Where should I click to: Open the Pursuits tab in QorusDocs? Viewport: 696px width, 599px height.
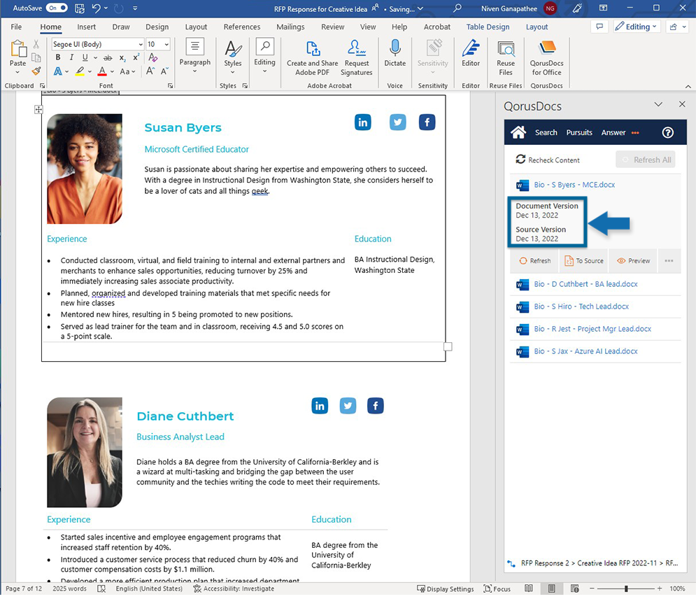(x=579, y=132)
